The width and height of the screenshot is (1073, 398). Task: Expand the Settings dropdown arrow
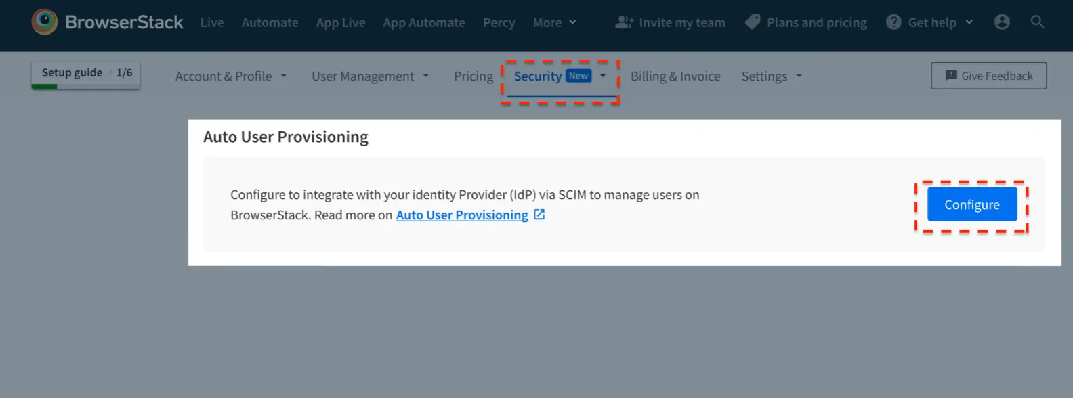click(799, 76)
